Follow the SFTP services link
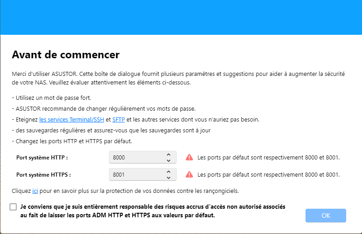This screenshot has width=362, height=234. click(x=118, y=120)
